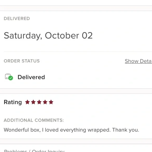Image resolution: width=152 pixels, height=152 pixels.
Task: Select the second rating star
Action: [33, 102]
